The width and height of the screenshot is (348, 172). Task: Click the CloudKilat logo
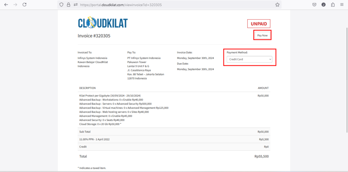(x=103, y=23)
